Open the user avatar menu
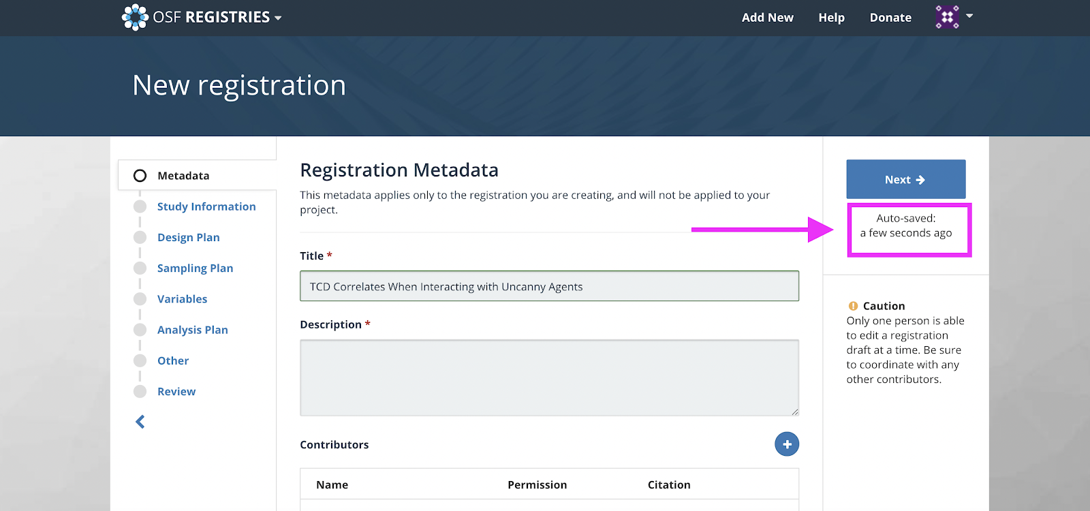 tap(947, 17)
